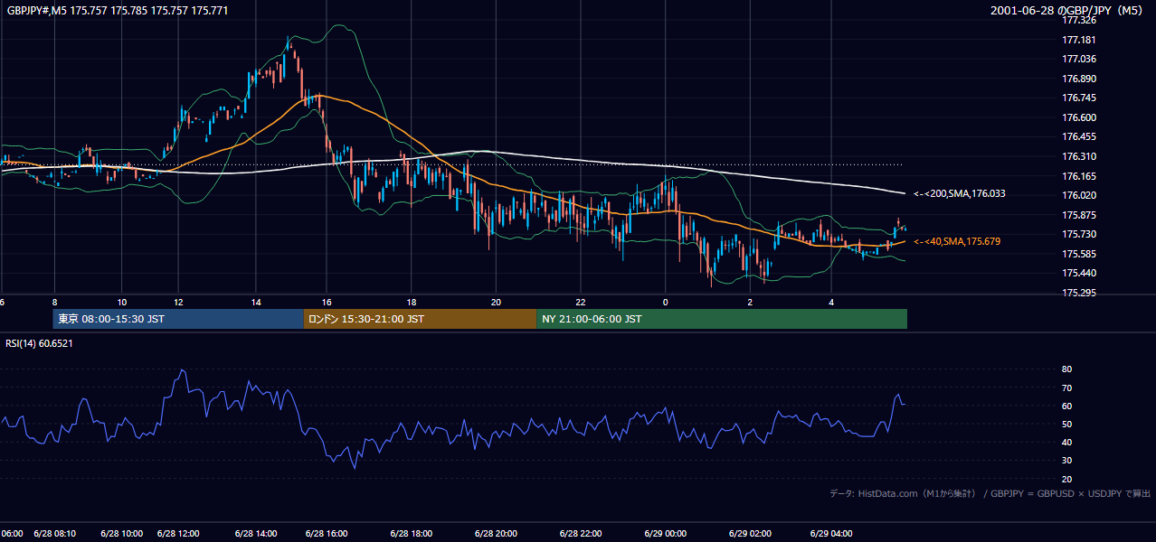1156x542 pixels.
Task: Select the ロンドン 15:30-21:00 JST session bar
Action: coord(421,319)
